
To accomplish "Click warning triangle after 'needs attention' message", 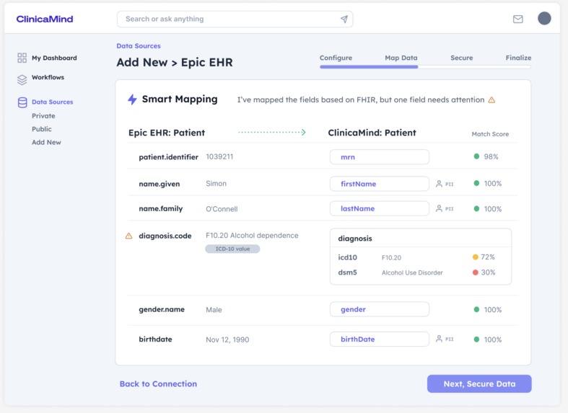I will [x=491, y=99].
